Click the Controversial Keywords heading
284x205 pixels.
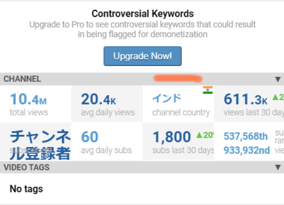pyautogui.click(x=142, y=14)
